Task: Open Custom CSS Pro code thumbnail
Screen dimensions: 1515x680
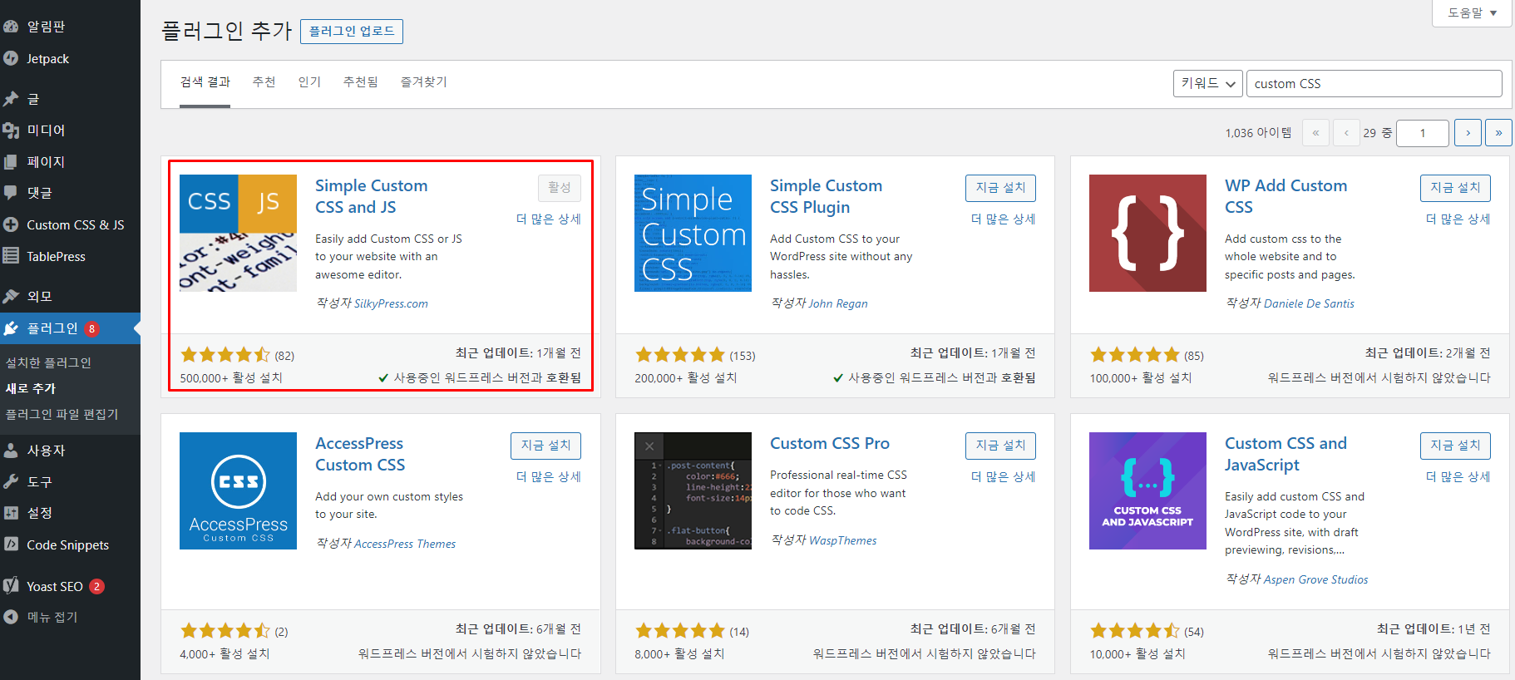Action: 693,490
